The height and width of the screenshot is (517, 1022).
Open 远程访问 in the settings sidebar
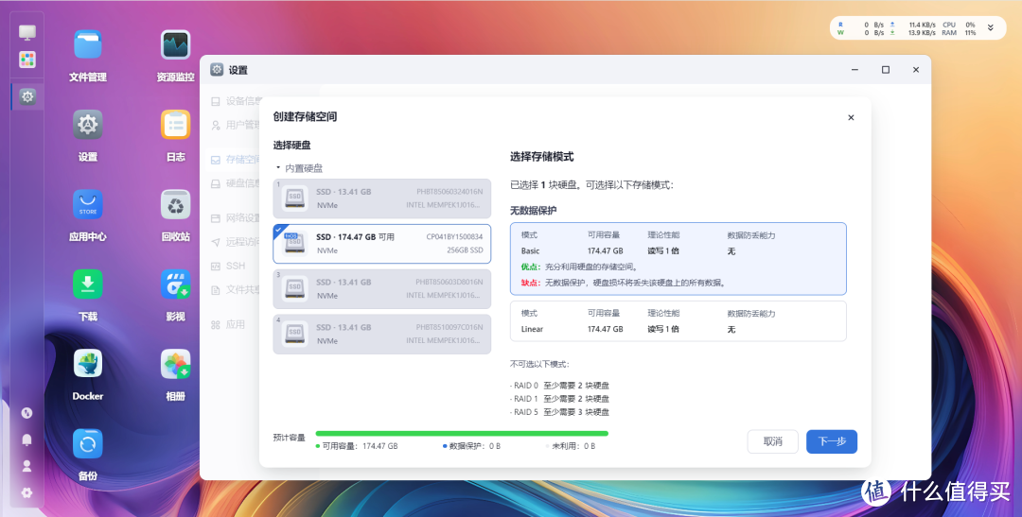point(236,242)
